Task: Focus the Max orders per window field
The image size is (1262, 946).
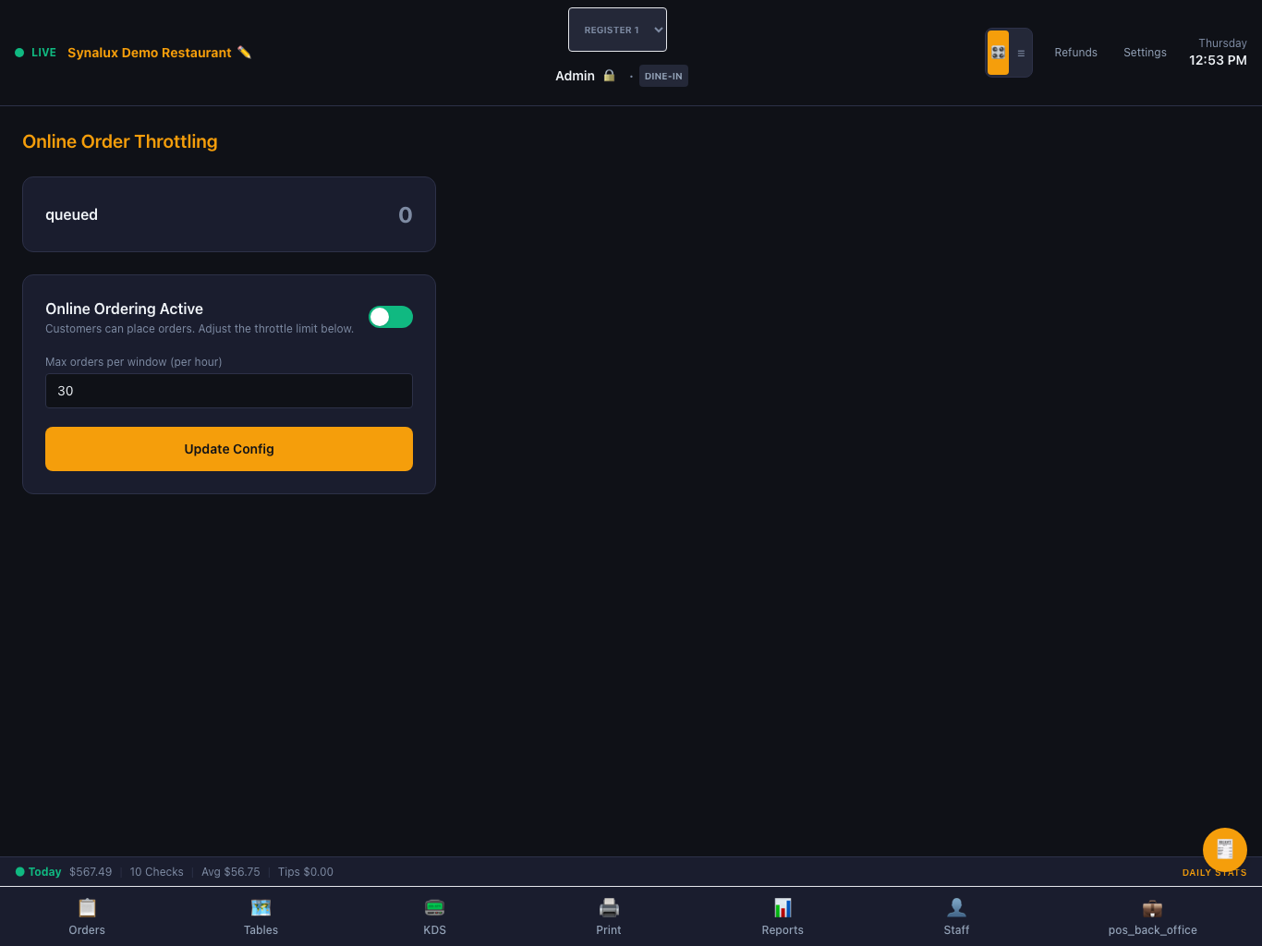Action: click(x=229, y=391)
